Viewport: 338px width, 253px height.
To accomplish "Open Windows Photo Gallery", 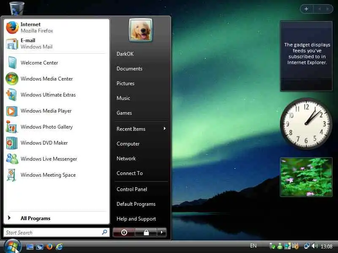I will [57, 127].
